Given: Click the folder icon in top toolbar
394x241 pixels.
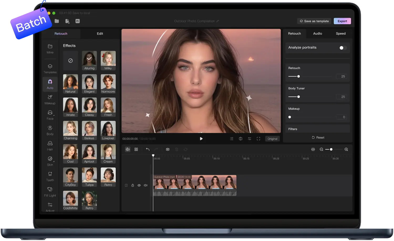Looking at the screenshot, I should [57, 21].
